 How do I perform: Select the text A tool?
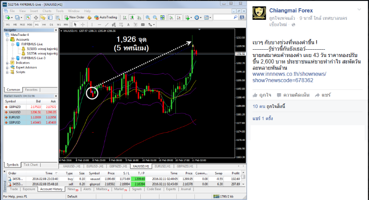[128, 25]
